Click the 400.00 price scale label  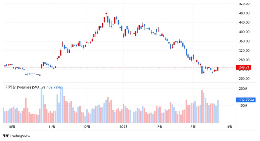coord(244,32)
